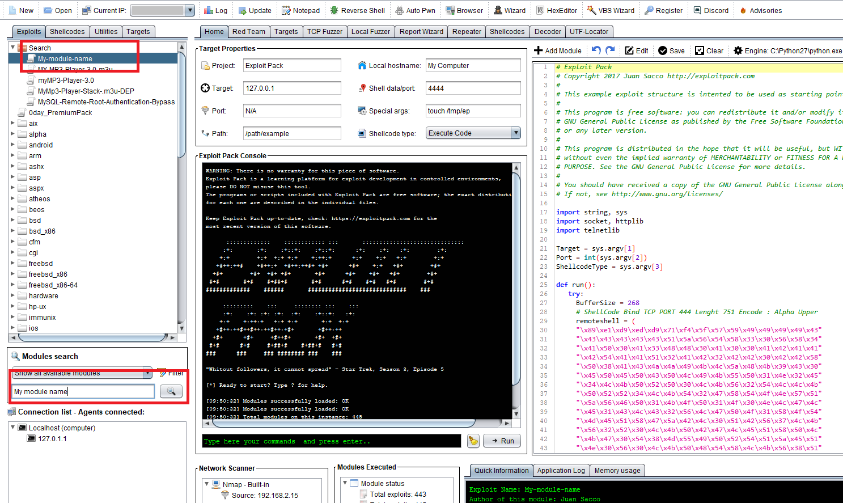843x503 pixels.
Task: Open the Current IP dropdown
Action: coord(190,10)
